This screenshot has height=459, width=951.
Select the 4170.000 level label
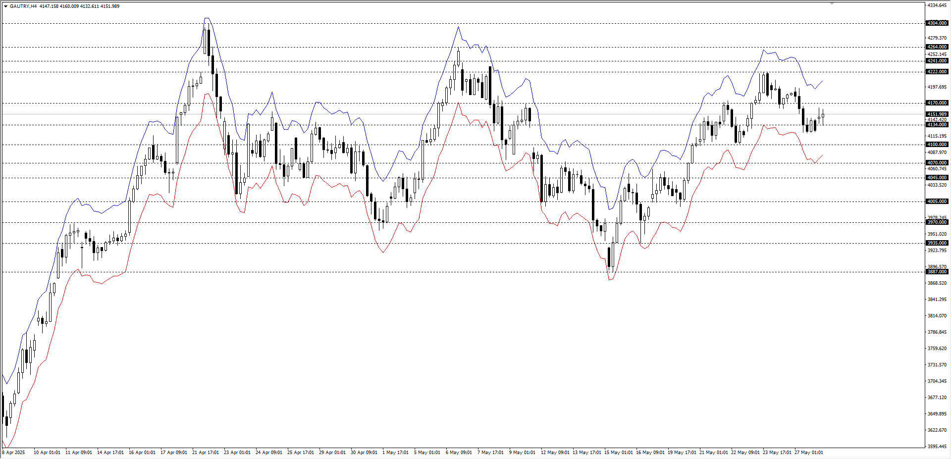pyautogui.click(x=937, y=103)
